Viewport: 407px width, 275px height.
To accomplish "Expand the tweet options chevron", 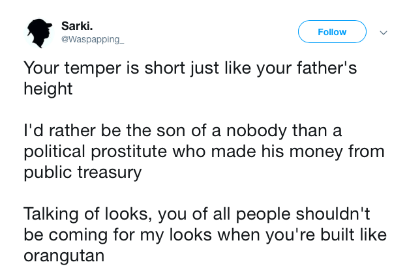I will (x=384, y=33).
